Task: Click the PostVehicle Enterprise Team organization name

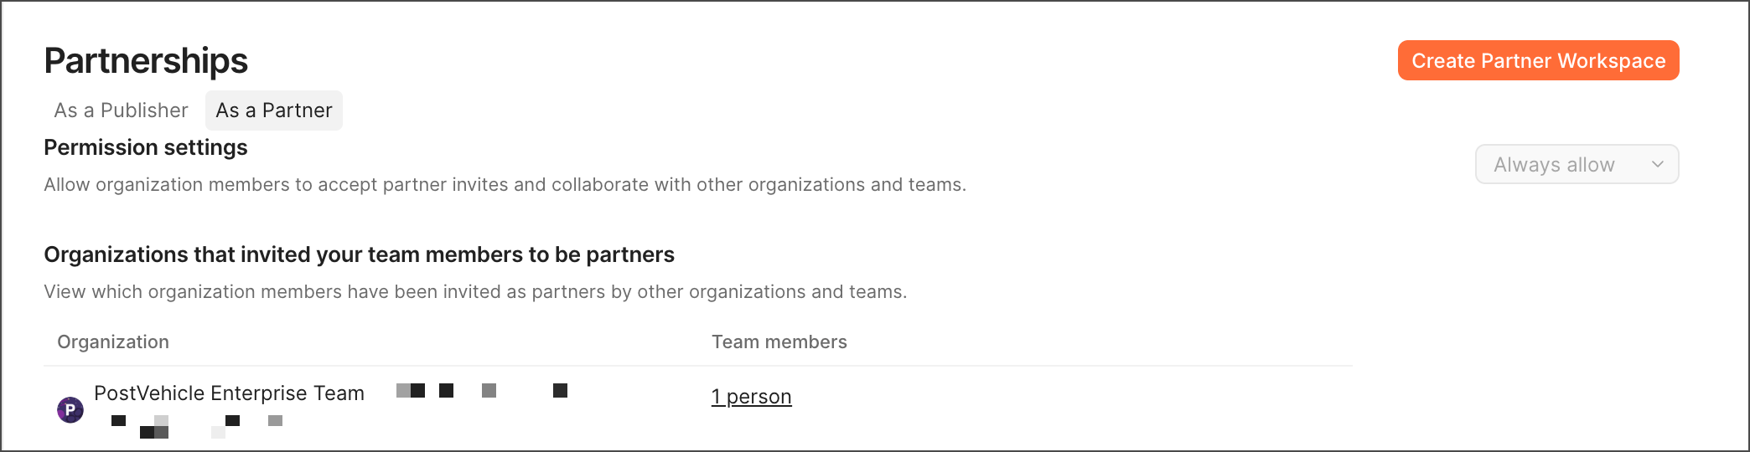Action: (229, 393)
